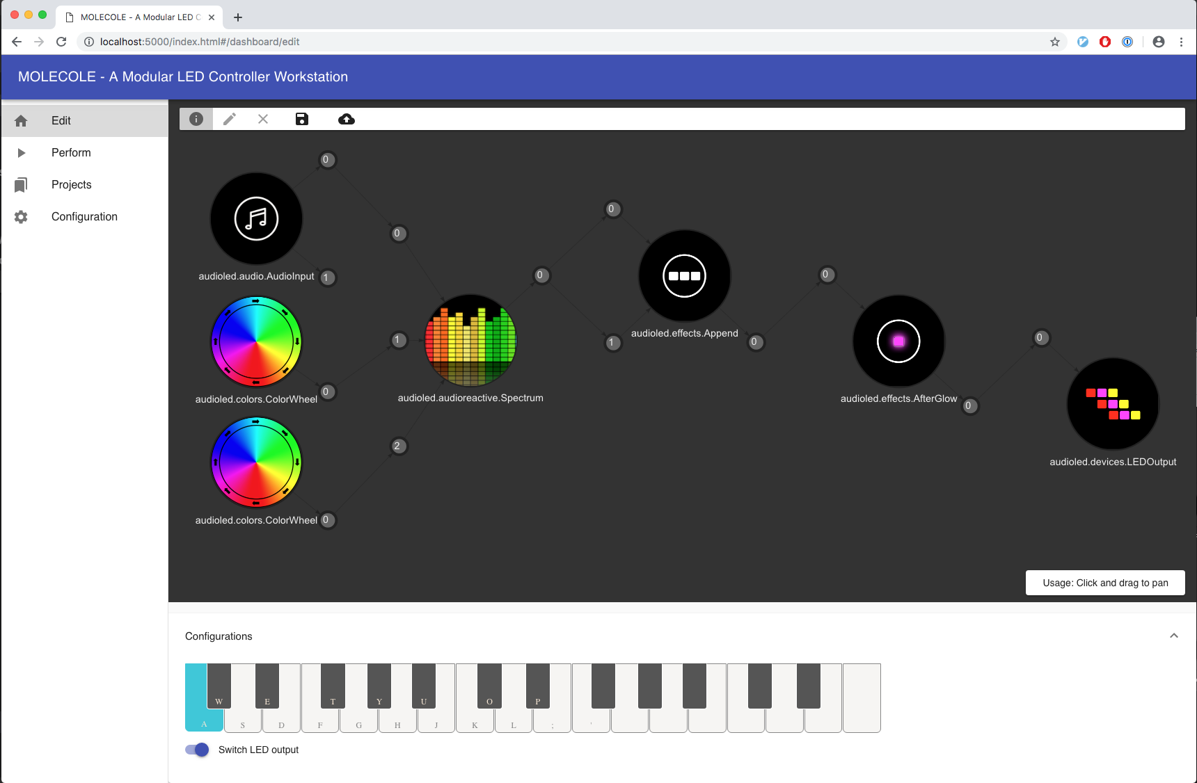This screenshot has height=783, width=1197.
Task: Click Append output port 0
Action: pos(754,342)
